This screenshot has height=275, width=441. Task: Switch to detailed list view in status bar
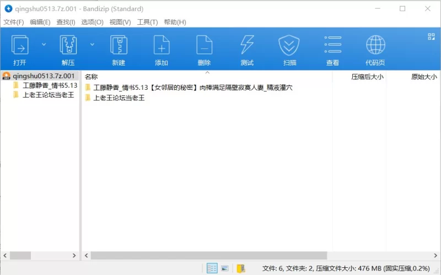coord(212,268)
